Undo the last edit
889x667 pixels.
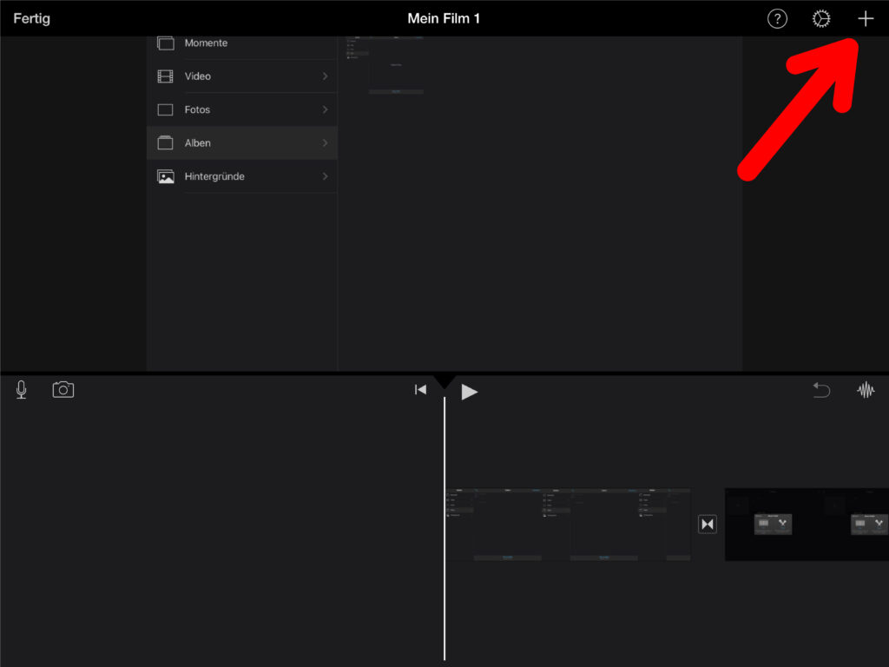click(820, 391)
